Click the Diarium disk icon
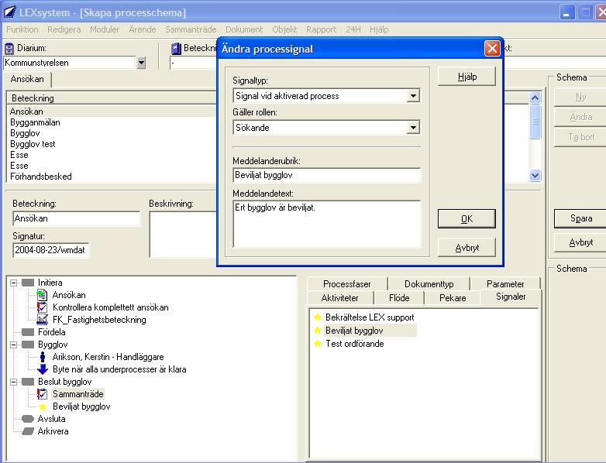Viewport: 606px width, 463px height. point(9,49)
